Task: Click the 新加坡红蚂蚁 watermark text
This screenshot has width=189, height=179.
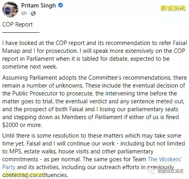Action: [170, 171]
